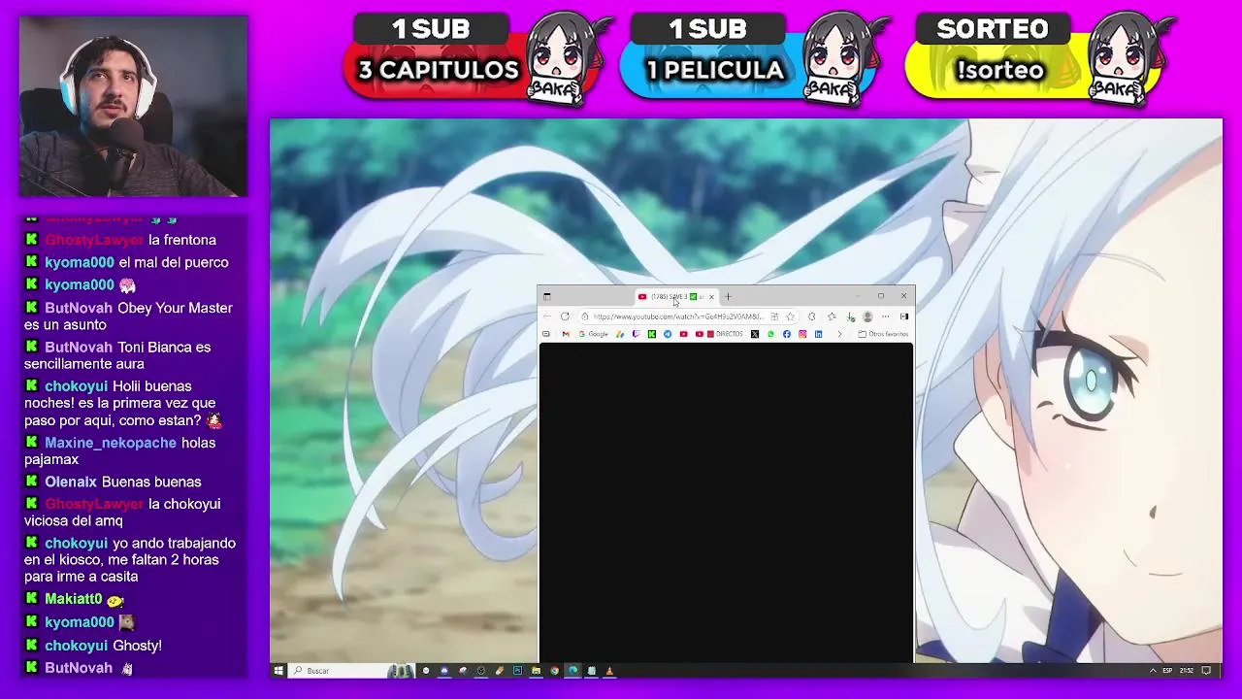Open the favorites list icon in the toolbar
Viewport: 1242px width, 699px height.
pyautogui.click(x=832, y=316)
